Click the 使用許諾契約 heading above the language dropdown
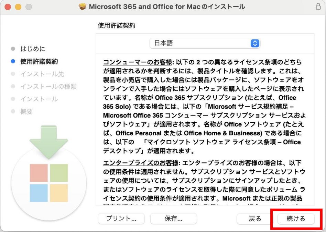The width and height of the screenshot is (326, 232). coord(117,25)
